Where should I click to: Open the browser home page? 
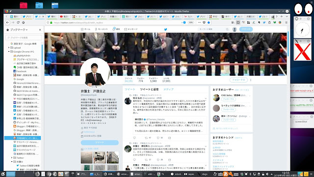click(24, 23)
